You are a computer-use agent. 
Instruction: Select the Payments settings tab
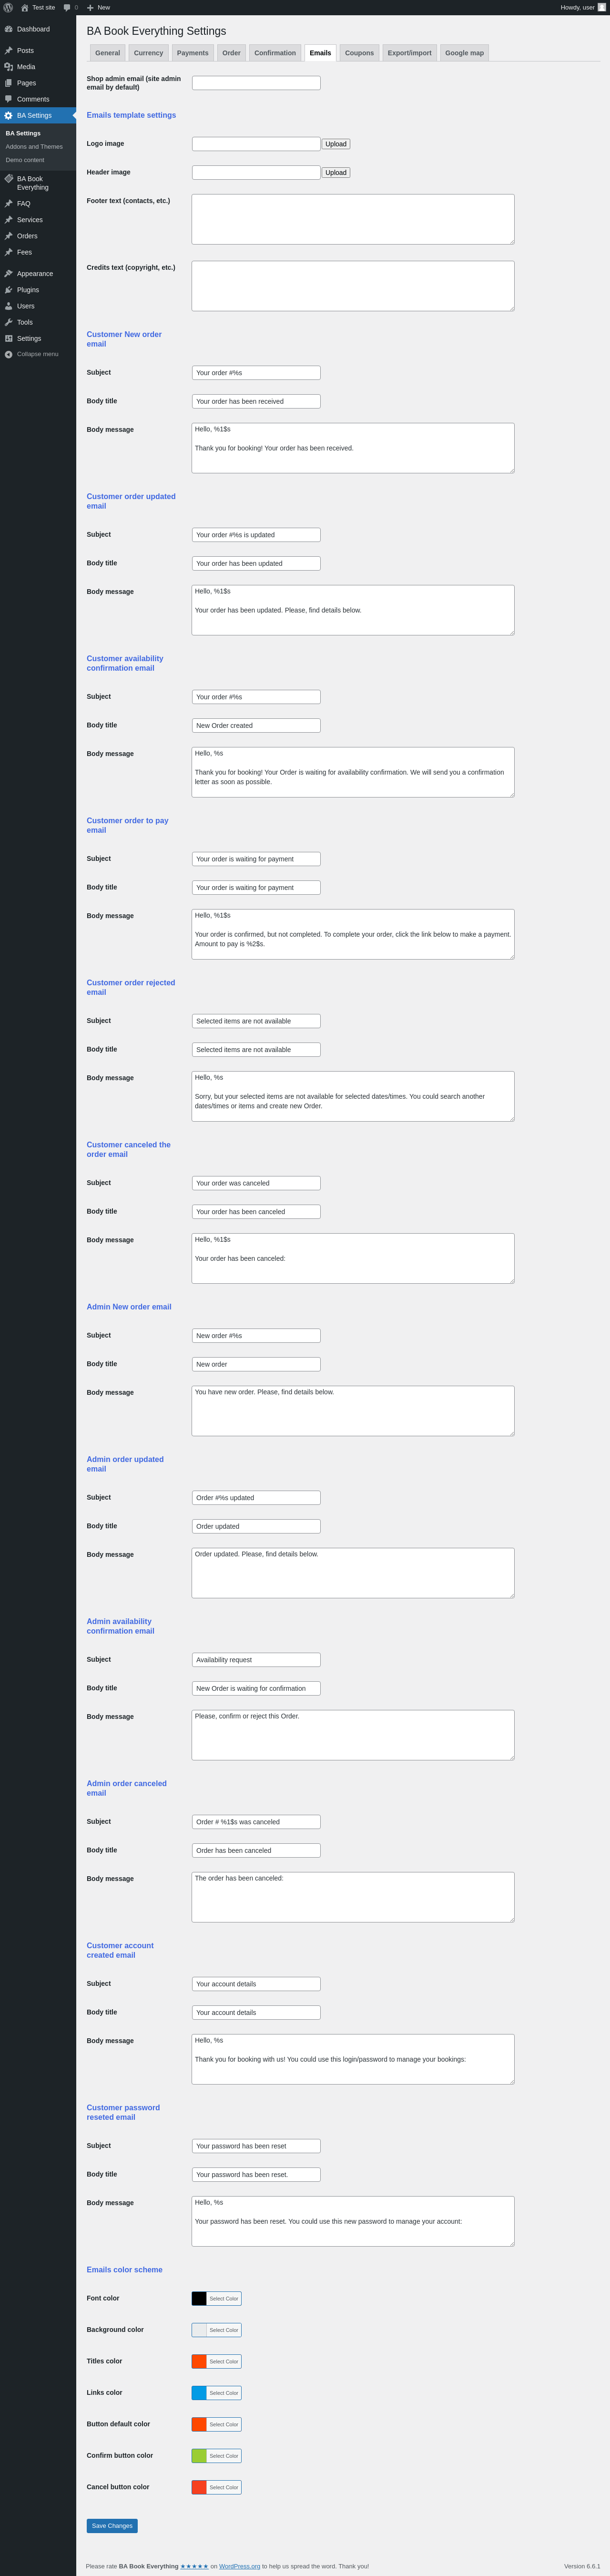click(x=193, y=53)
